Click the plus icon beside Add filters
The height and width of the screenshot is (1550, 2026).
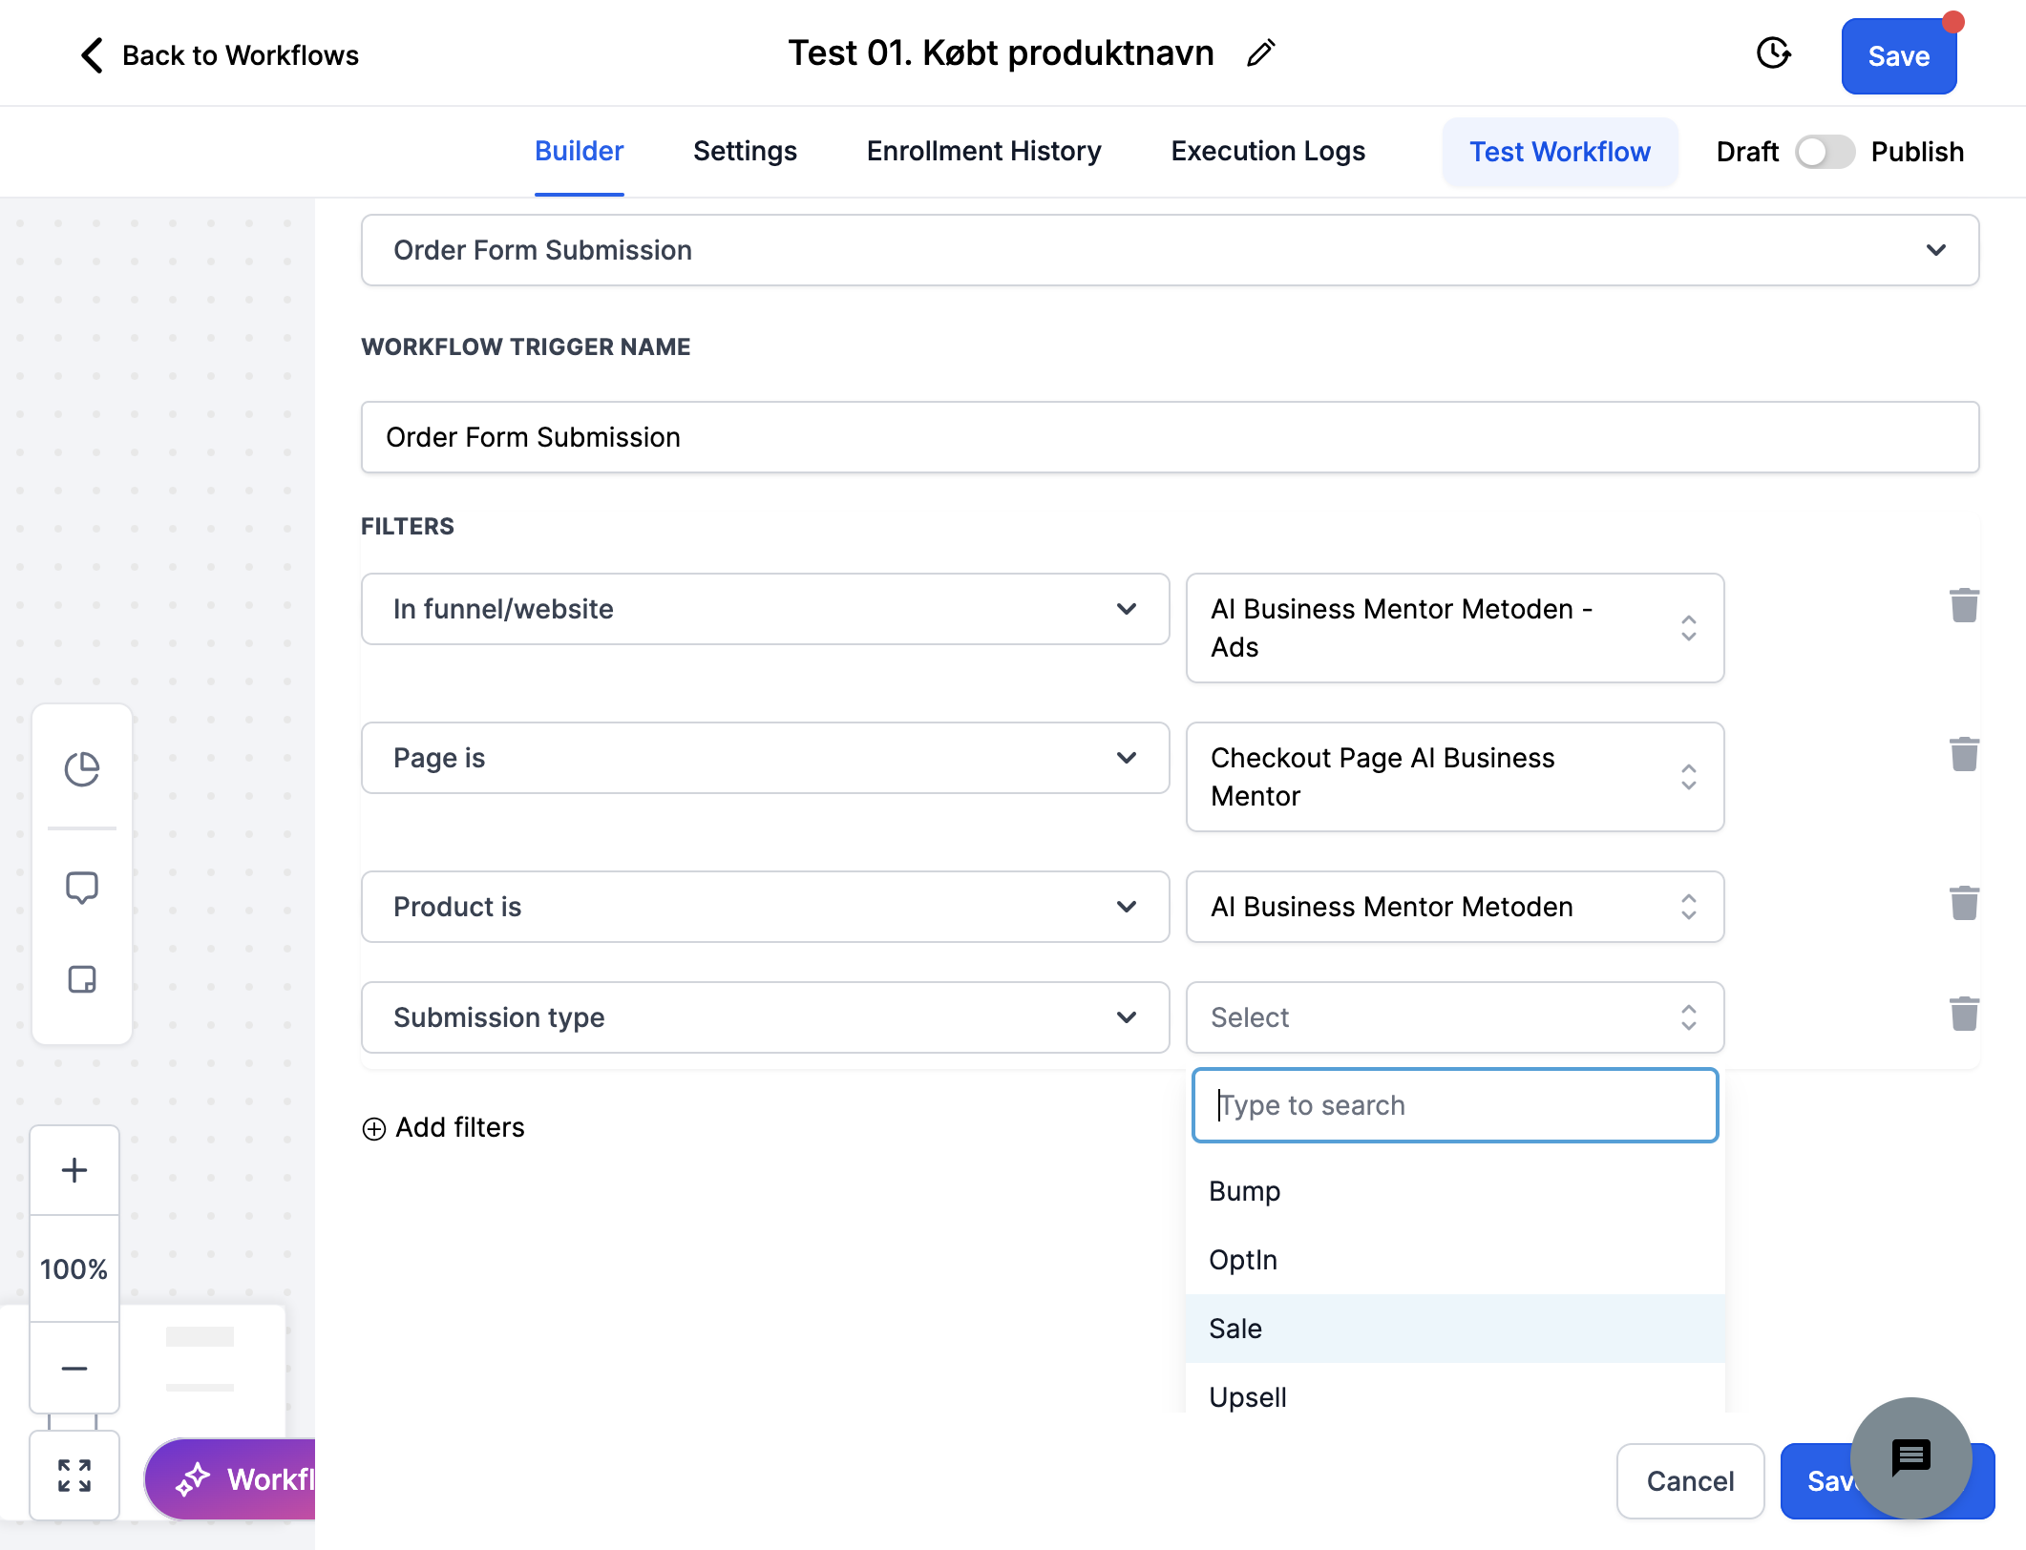(x=374, y=1128)
